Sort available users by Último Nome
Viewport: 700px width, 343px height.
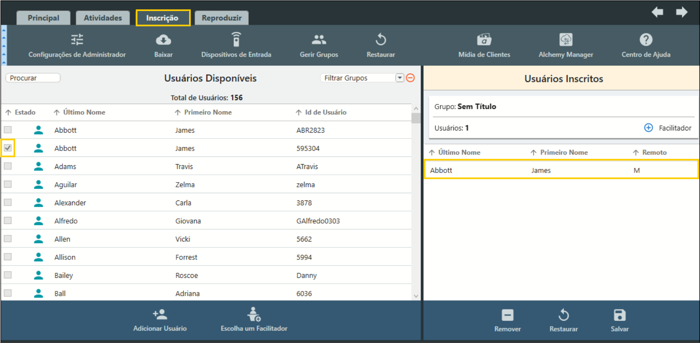tap(84, 112)
